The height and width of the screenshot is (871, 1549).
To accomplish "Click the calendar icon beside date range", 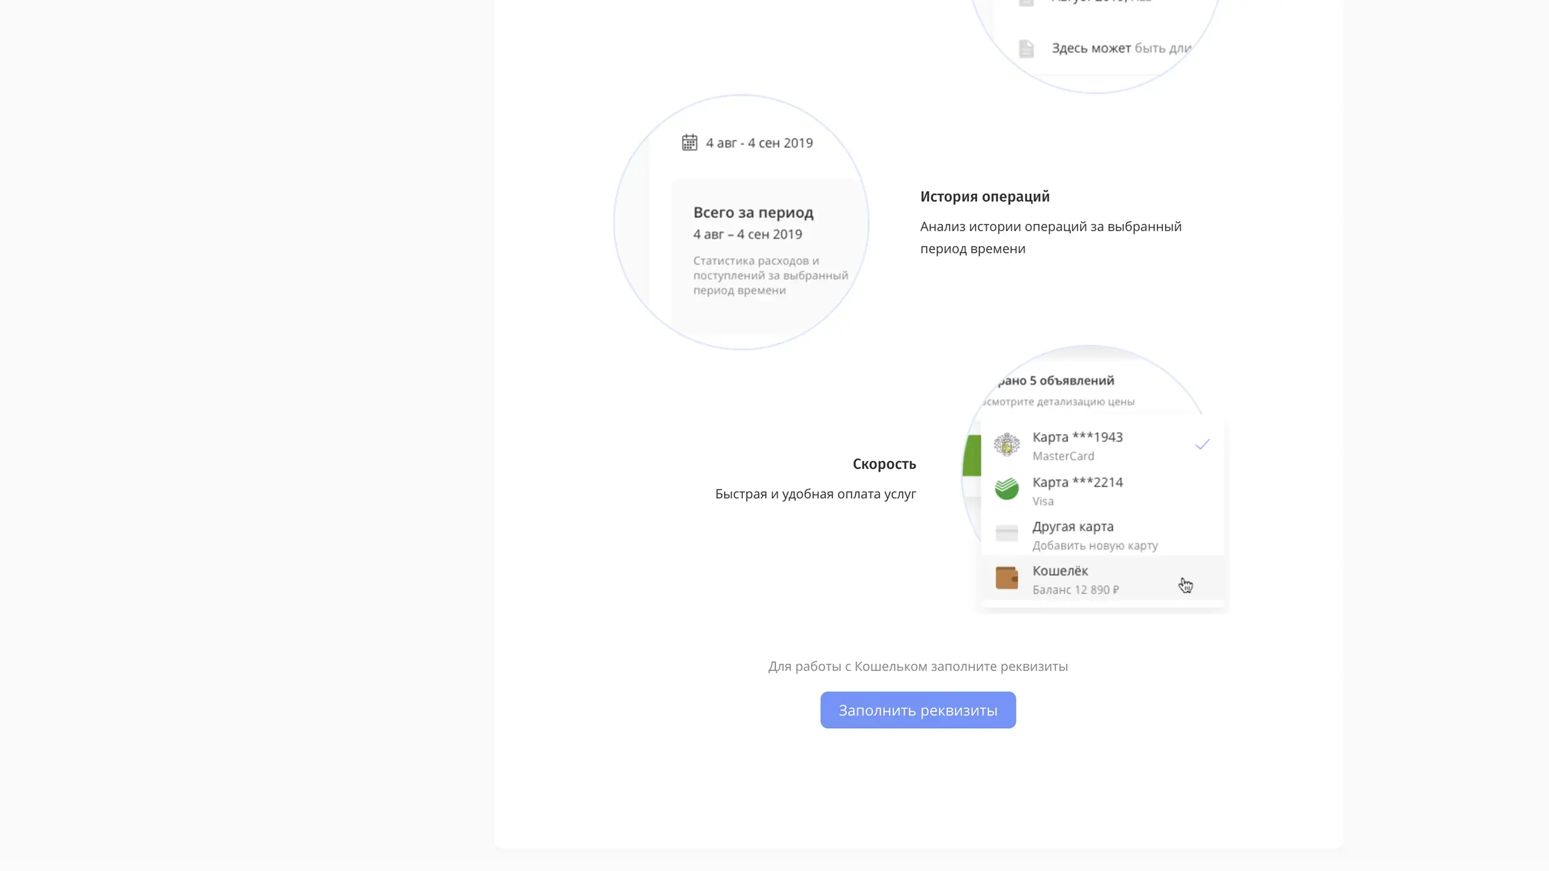I will (x=689, y=142).
